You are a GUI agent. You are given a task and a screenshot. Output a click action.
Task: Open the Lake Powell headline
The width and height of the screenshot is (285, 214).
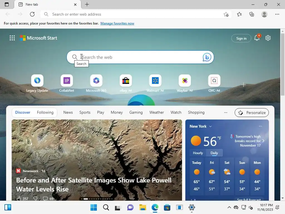pos(94,184)
